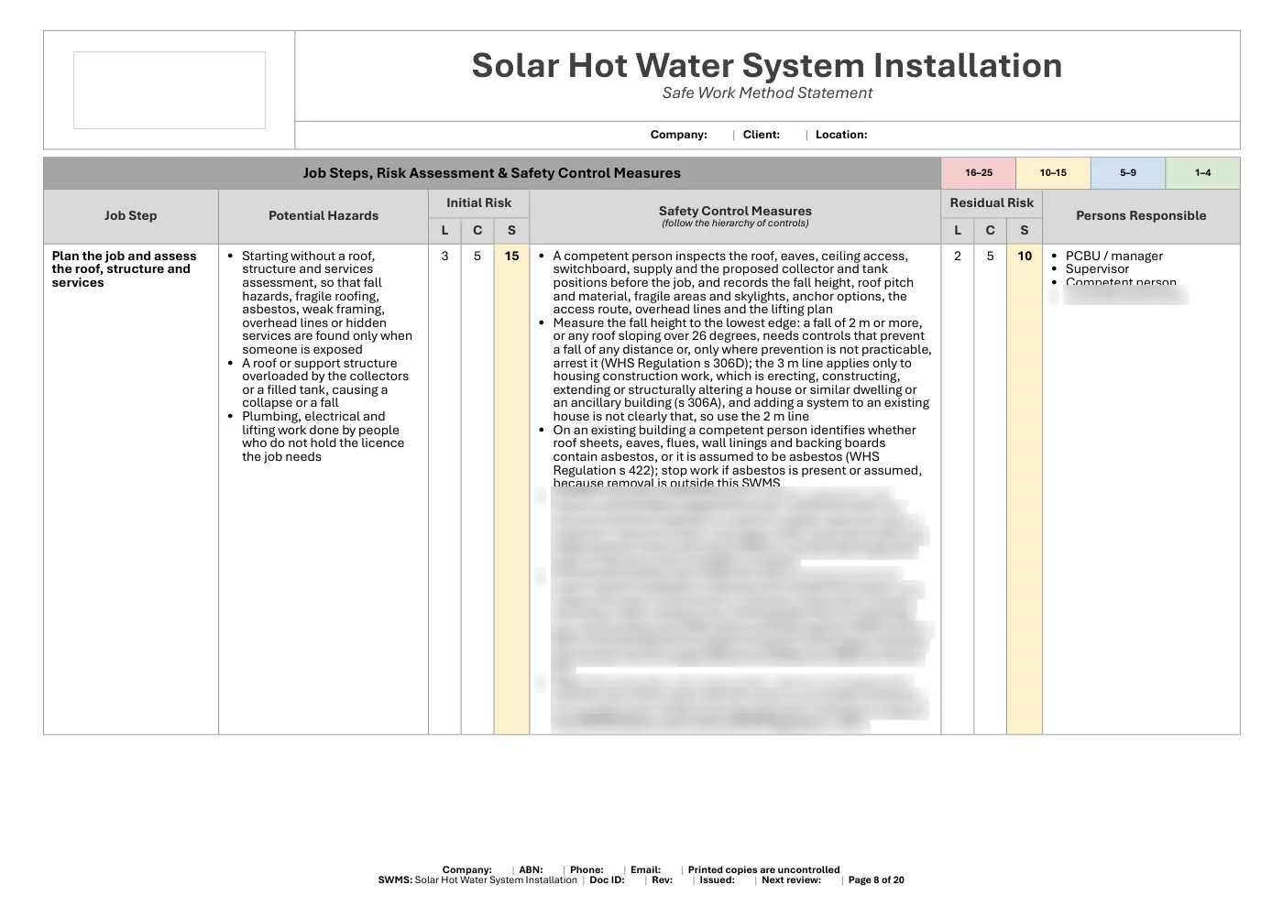The width and height of the screenshot is (1283, 907).
Task: Click the 'Doc ID:' field in the footer
Action: tap(607, 880)
